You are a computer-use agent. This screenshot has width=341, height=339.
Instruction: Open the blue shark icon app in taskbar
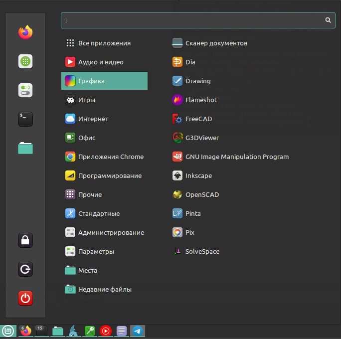click(x=73, y=331)
